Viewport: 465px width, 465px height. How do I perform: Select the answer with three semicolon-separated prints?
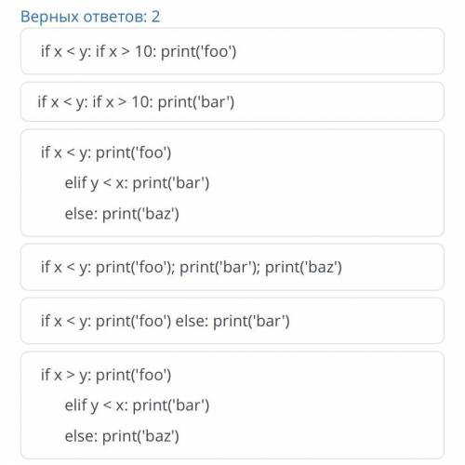(x=232, y=267)
